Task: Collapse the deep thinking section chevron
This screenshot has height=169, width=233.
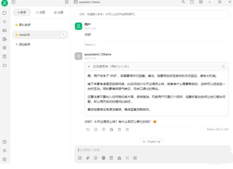Action: 89,66
